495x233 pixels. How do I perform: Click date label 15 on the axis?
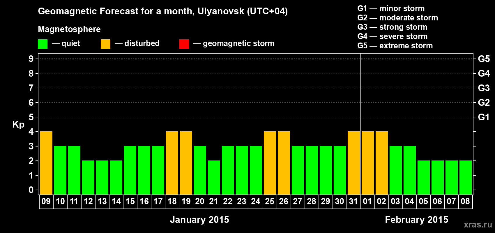[x=130, y=202]
